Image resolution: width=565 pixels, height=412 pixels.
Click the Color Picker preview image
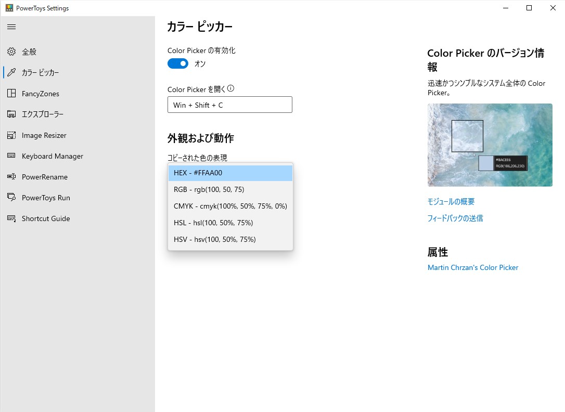490,145
